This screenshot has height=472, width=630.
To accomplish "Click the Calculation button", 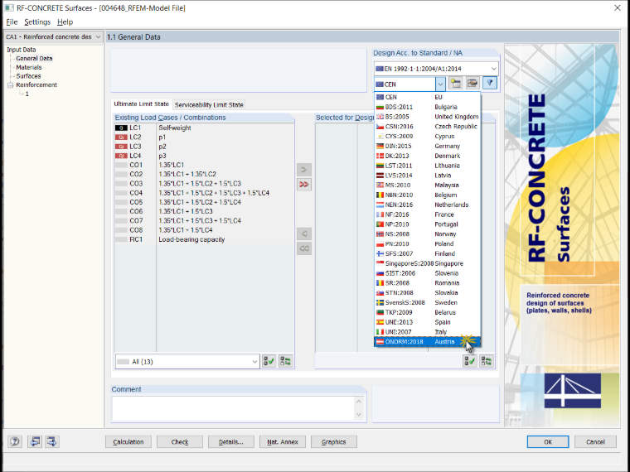I will [x=128, y=442].
